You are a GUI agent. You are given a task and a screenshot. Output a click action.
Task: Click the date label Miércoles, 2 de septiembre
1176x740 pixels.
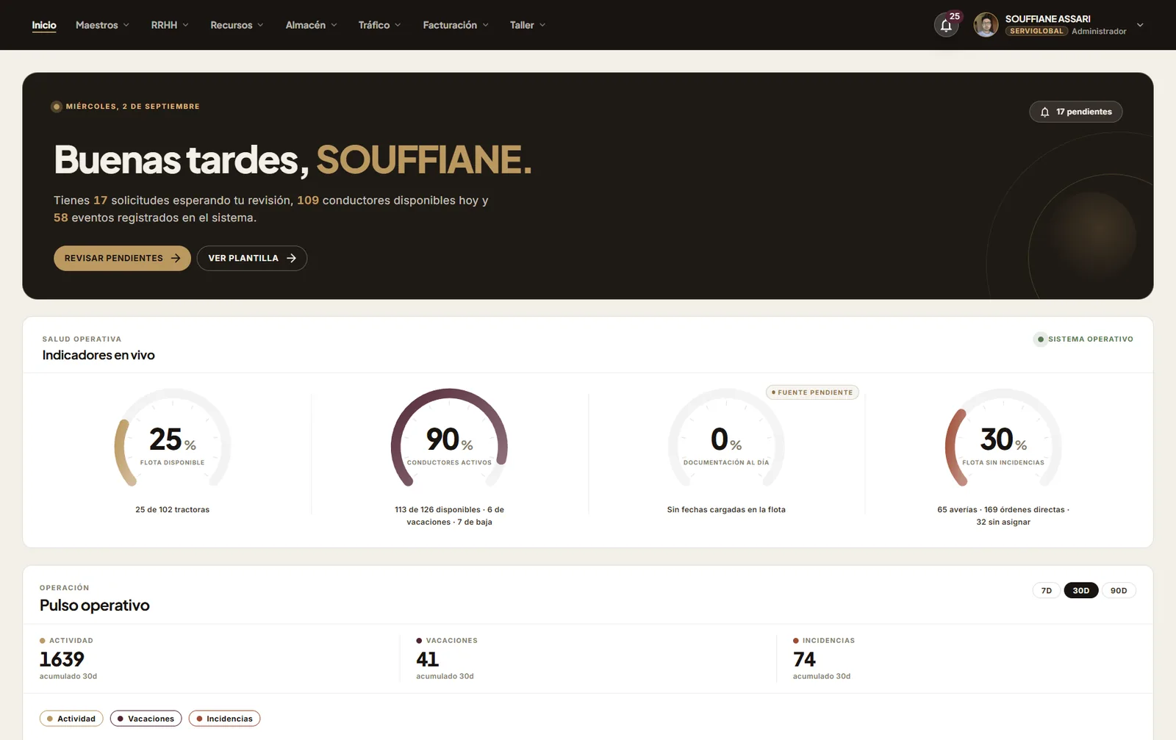click(x=132, y=107)
